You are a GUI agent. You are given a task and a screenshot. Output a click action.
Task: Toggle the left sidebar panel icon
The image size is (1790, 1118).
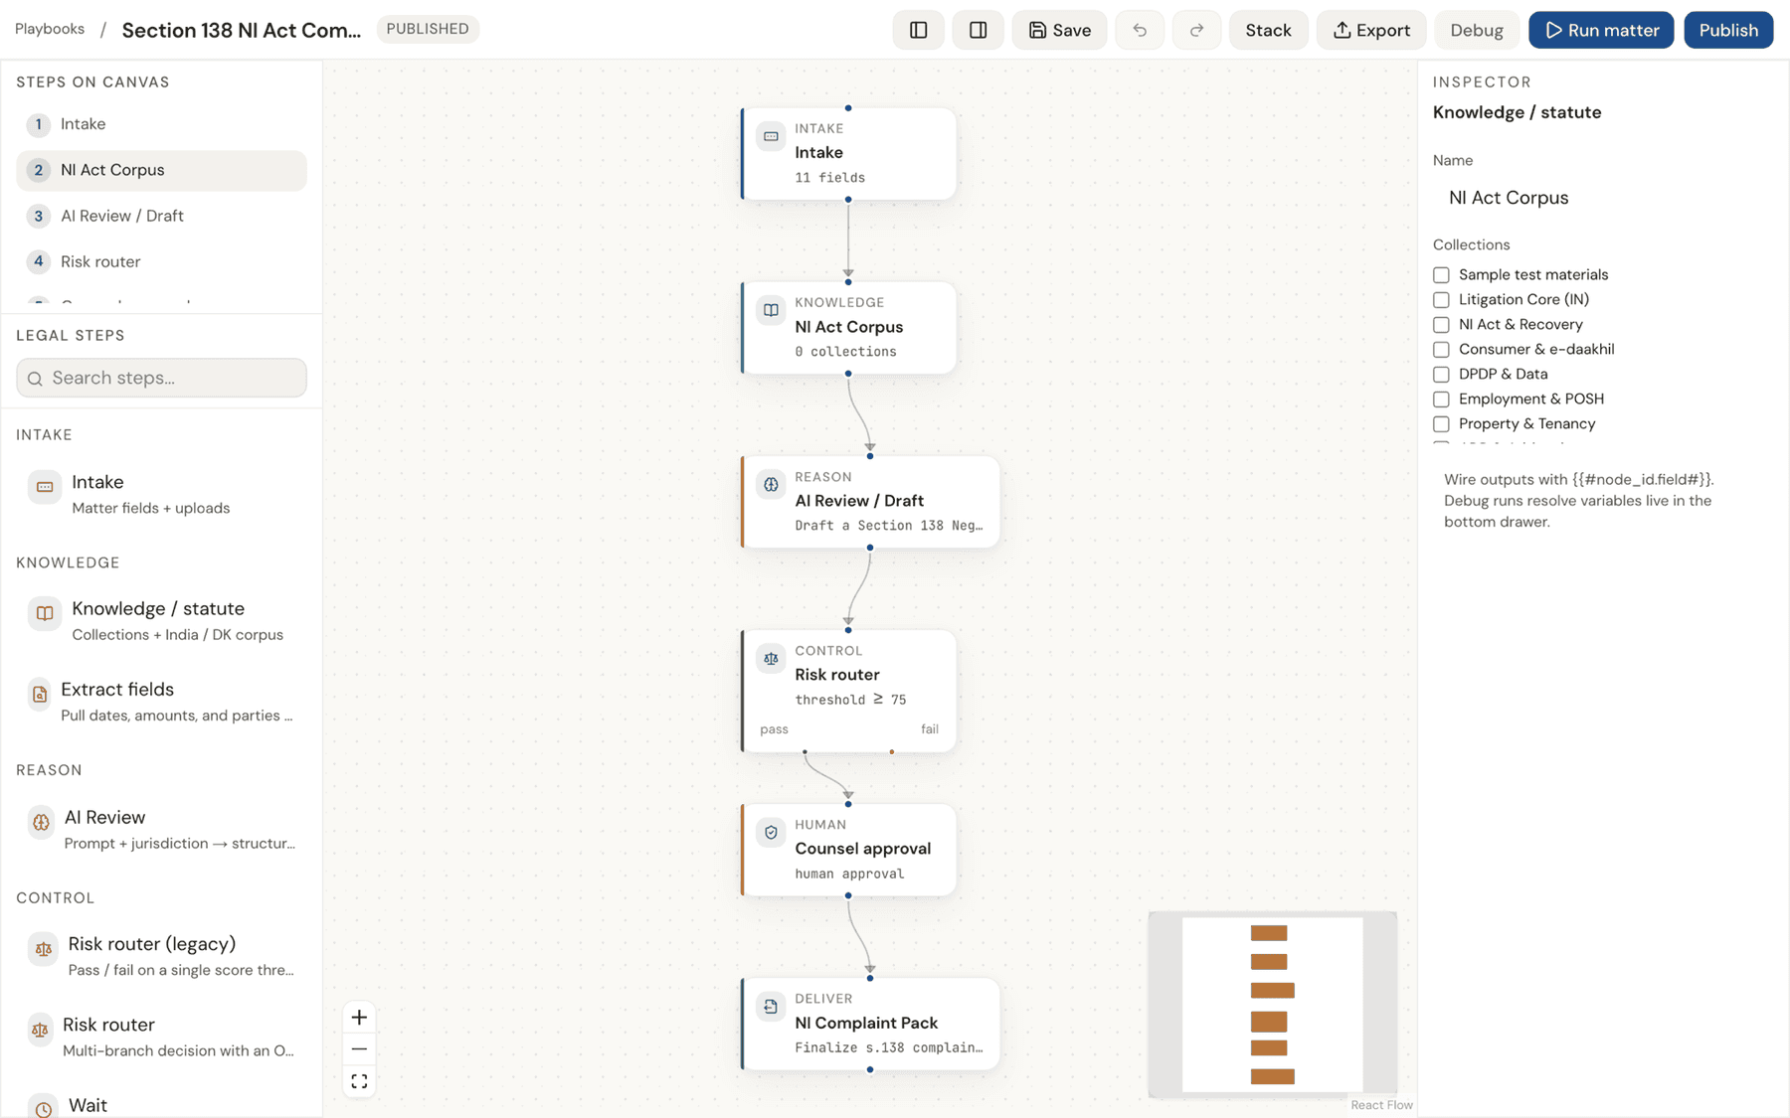tap(918, 30)
